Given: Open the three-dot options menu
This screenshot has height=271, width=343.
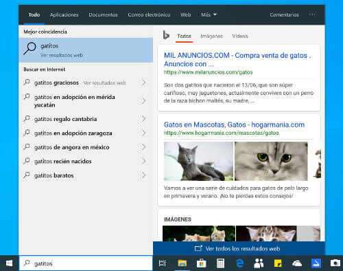Looking at the screenshot, I should [312, 14].
